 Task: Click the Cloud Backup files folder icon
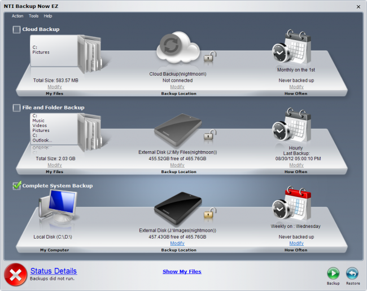pyautogui.click(x=67, y=54)
